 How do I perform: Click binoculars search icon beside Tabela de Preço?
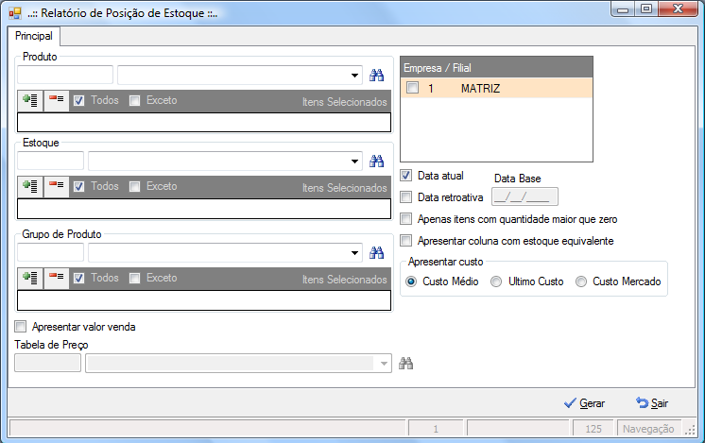point(405,363)
